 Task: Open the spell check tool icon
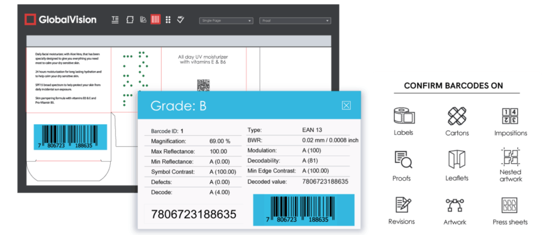click(181, 20)
